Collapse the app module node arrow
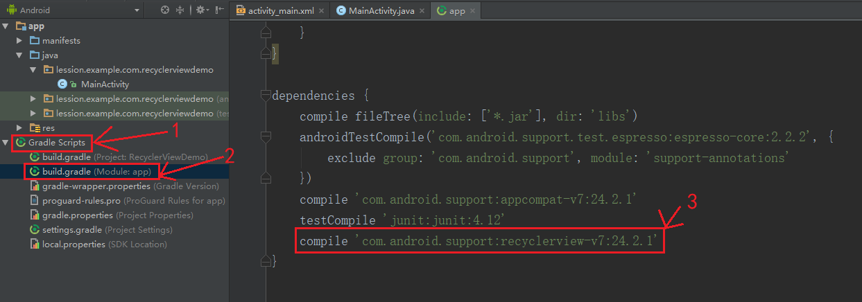Image resolution: width=862 pixels, height=302 pixels. (6, 26)
